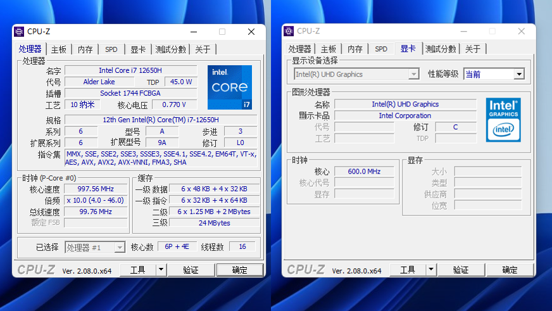
Task: Open SPD tab in right window
Action: pos(381,49)
